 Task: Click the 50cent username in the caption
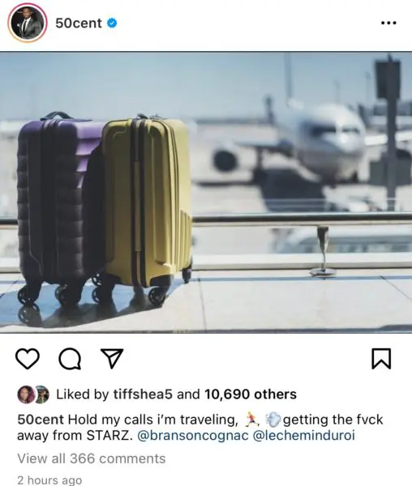41,420
